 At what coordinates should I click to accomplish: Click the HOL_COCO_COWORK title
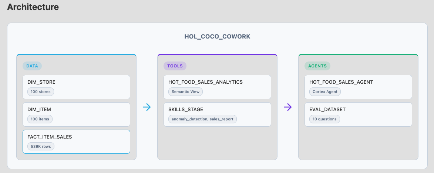tap(217, 37)
